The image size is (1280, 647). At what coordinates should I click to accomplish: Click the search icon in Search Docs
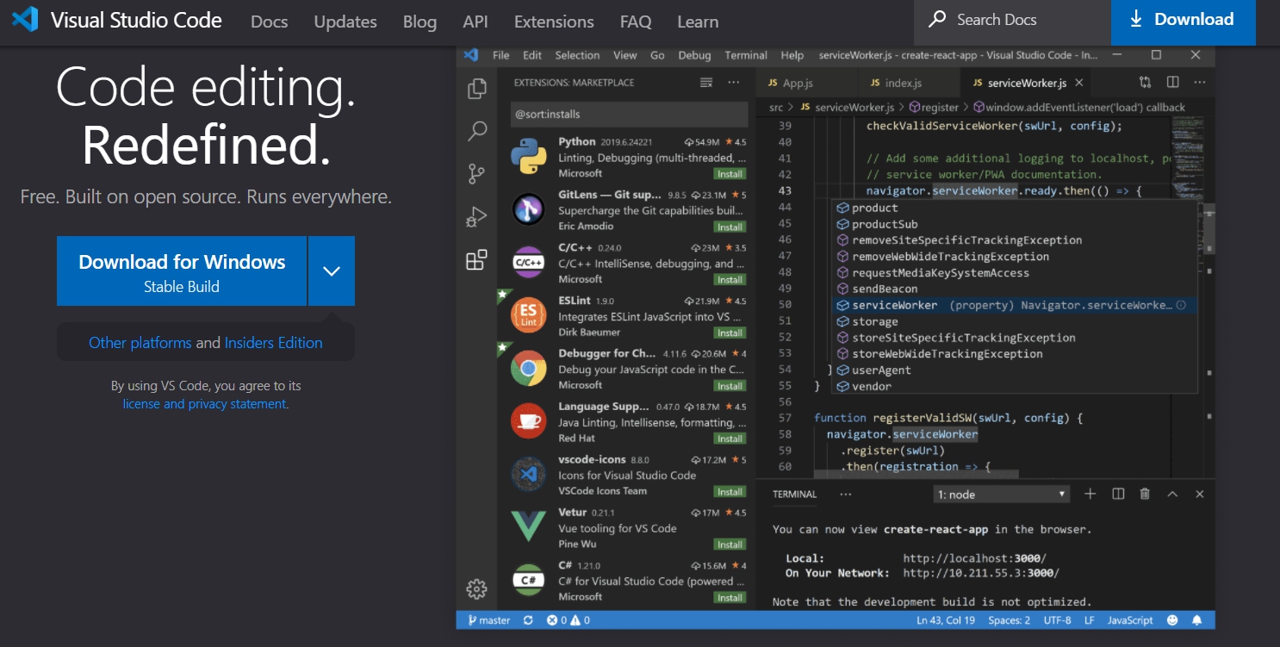937,20
